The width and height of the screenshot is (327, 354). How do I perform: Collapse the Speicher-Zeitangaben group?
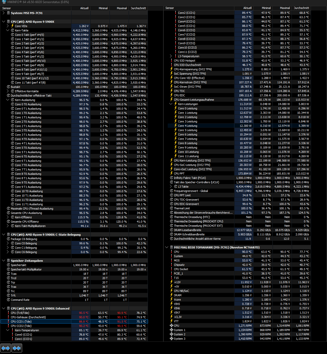coord(4,261)
